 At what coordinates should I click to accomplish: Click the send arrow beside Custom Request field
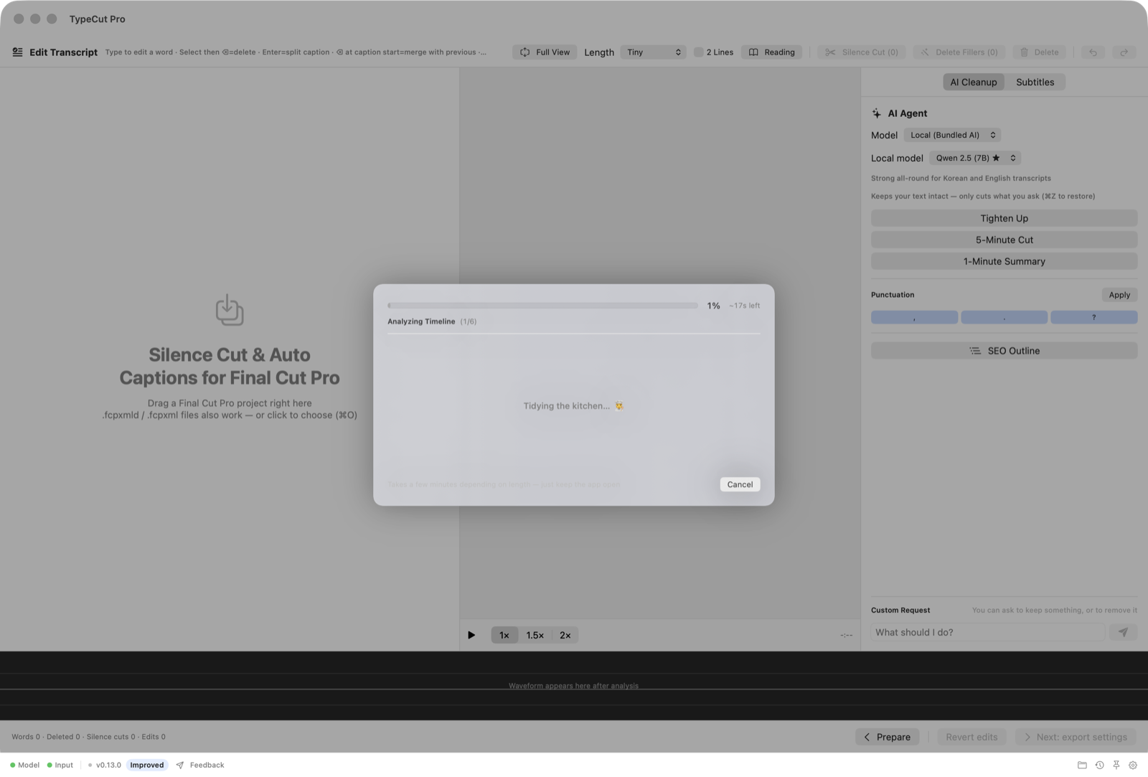[x=1123, y=632]
